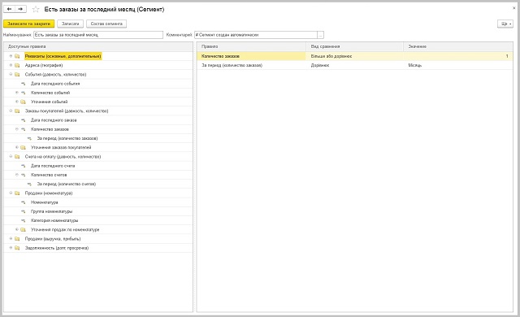Click folder icon of Уточнения событий

pos(24,102)
